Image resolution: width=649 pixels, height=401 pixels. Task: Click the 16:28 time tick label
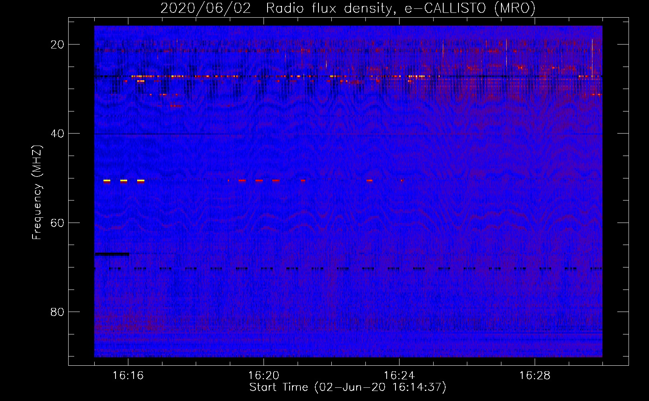[535, 376]
